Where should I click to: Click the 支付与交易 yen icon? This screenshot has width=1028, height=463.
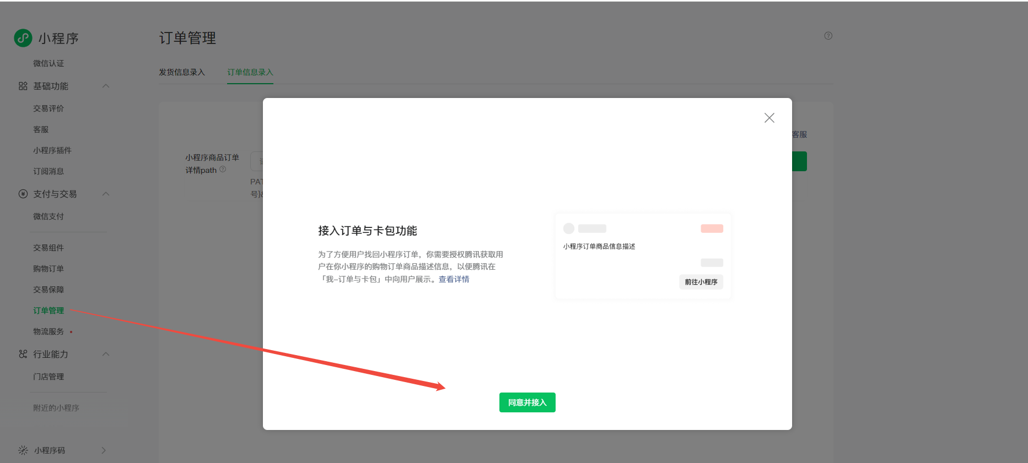pos(23,194)
